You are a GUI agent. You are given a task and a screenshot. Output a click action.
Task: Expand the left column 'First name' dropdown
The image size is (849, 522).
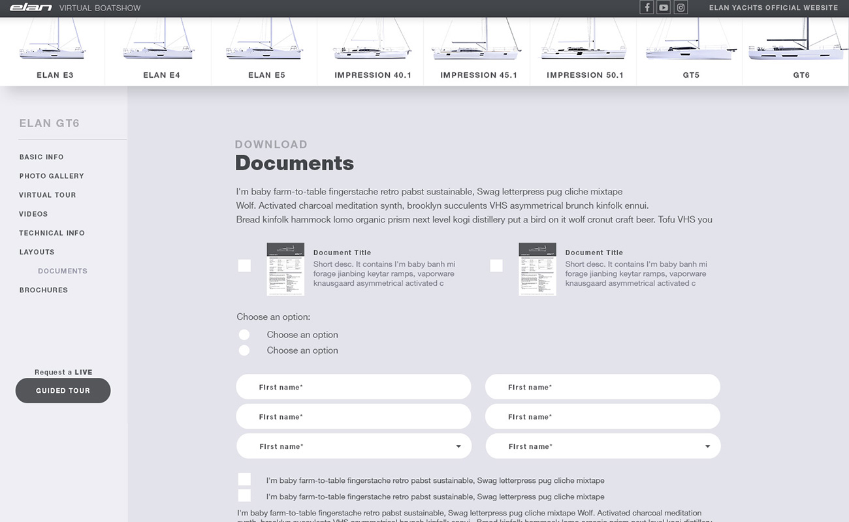click(x=354, y=446)
